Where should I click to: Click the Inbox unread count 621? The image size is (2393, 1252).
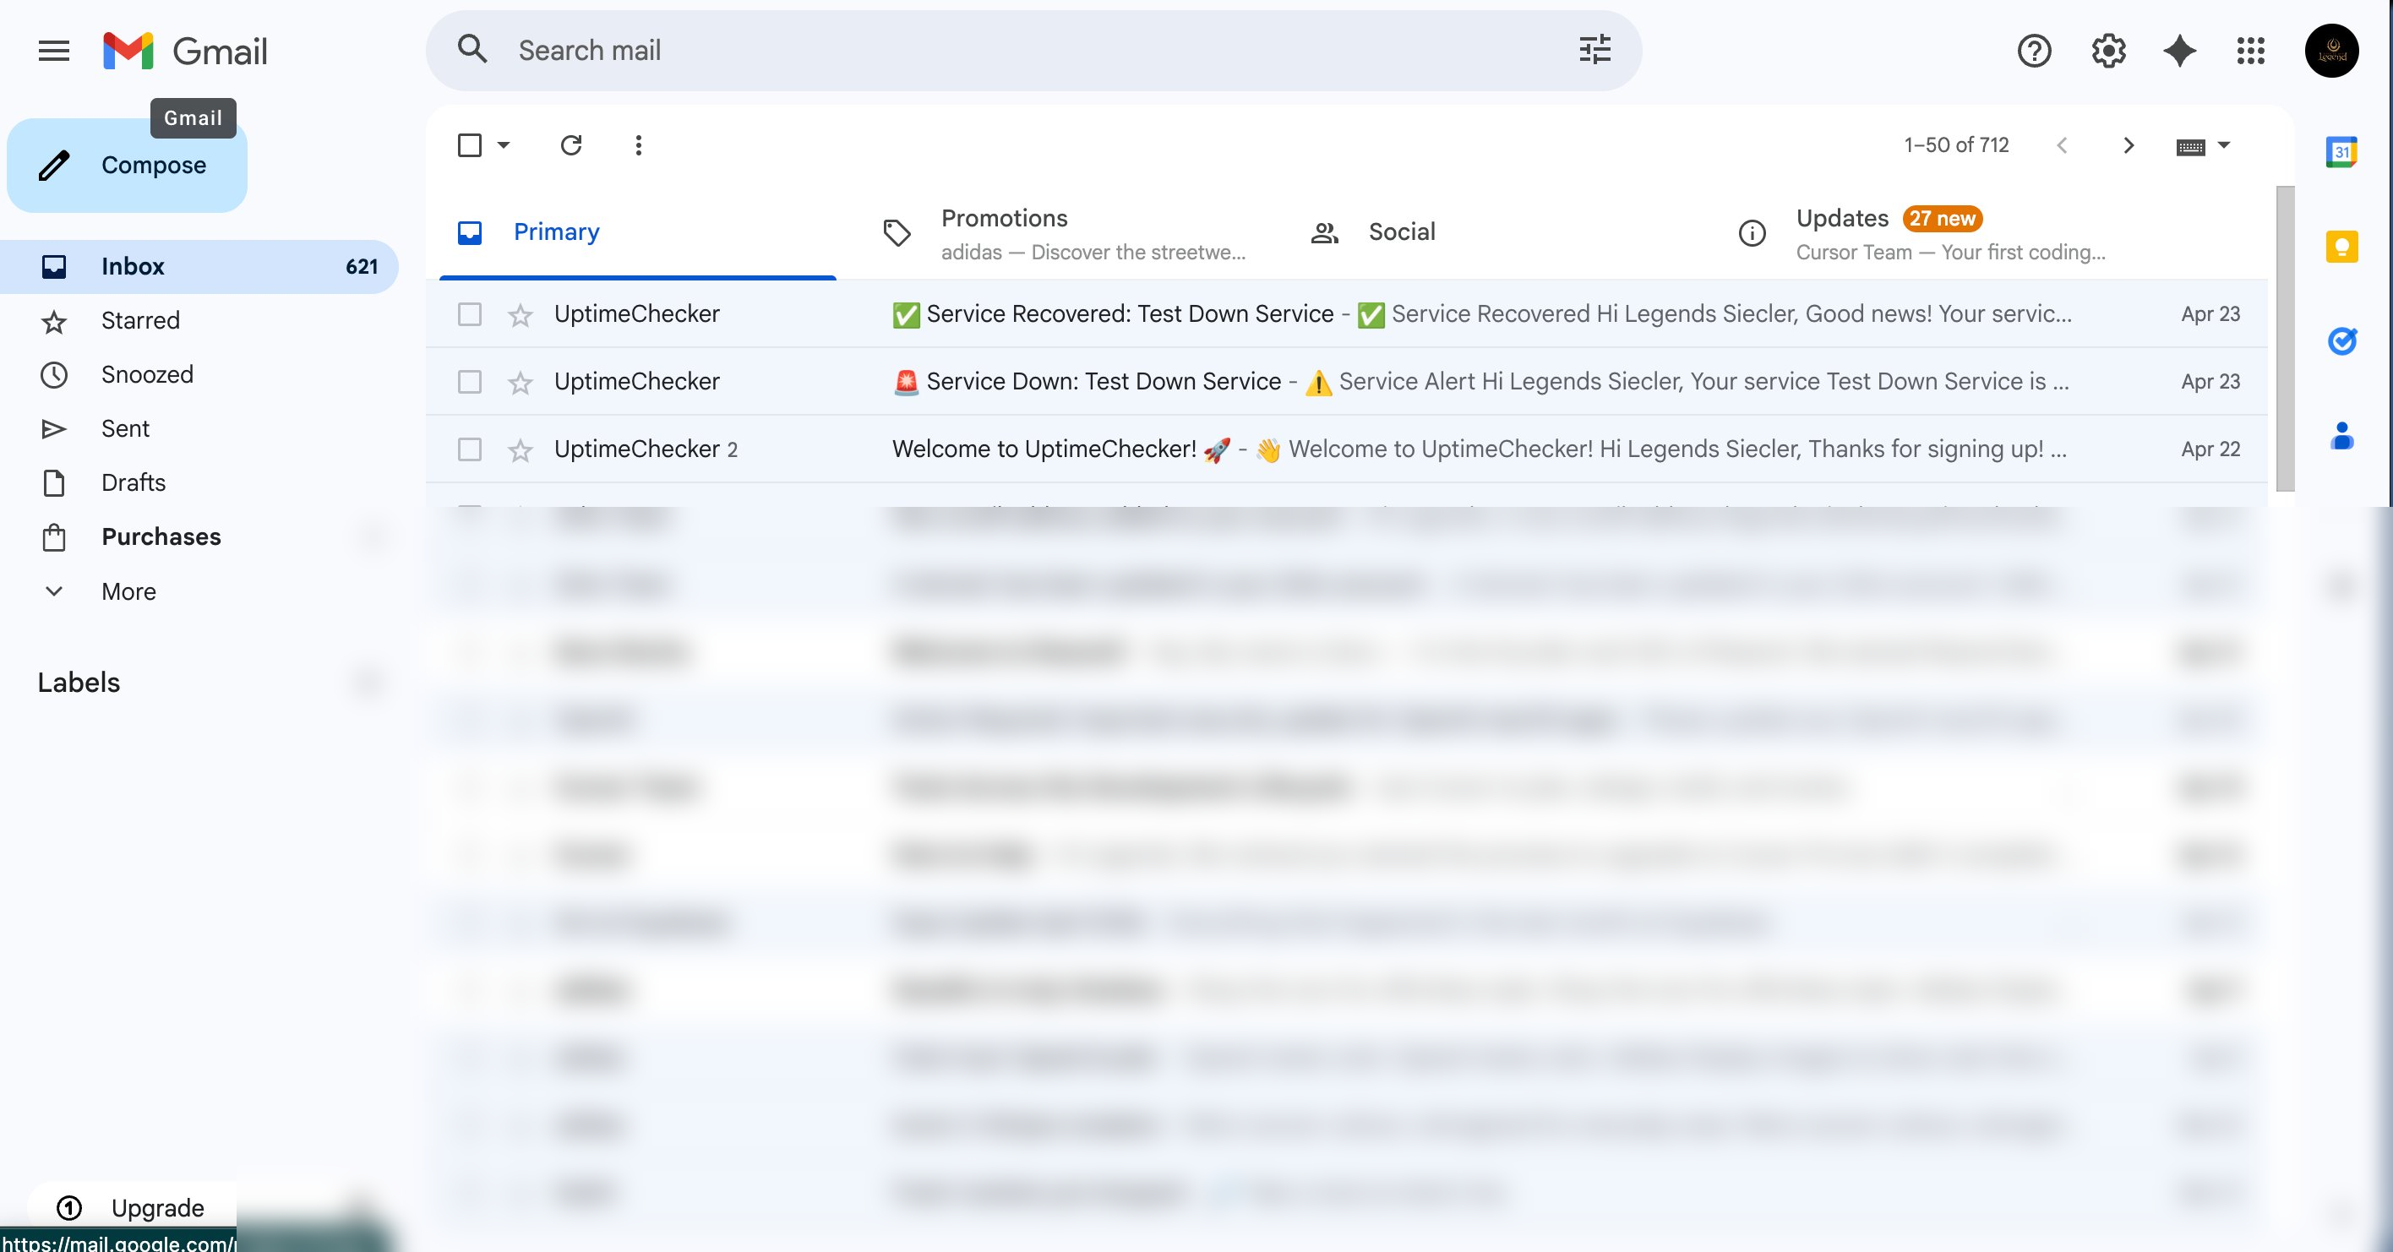pos(362,267)
